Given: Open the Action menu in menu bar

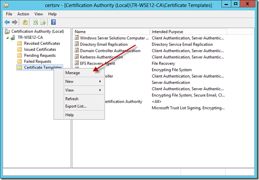Looking at the screenshot, I should pos(23,14).
